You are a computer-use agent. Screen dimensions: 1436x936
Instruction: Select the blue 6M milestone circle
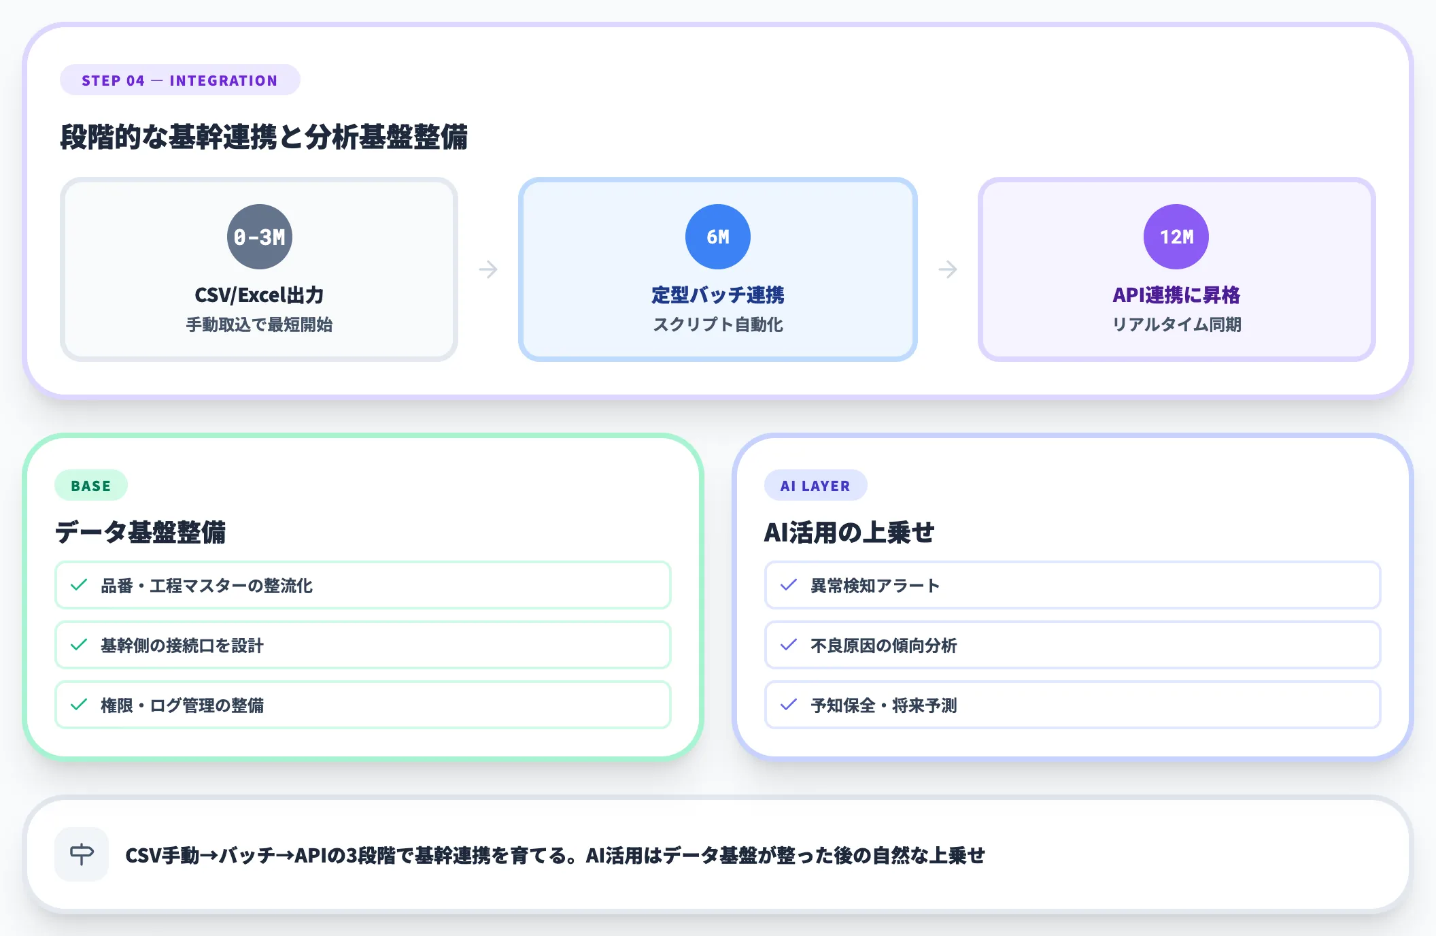tap(718, 236)
